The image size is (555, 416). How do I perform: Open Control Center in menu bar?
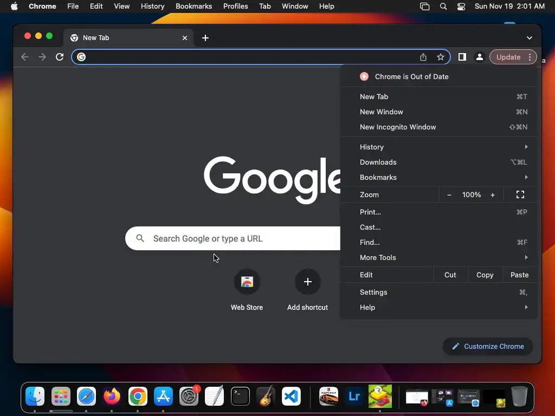[x=461, y=6]
